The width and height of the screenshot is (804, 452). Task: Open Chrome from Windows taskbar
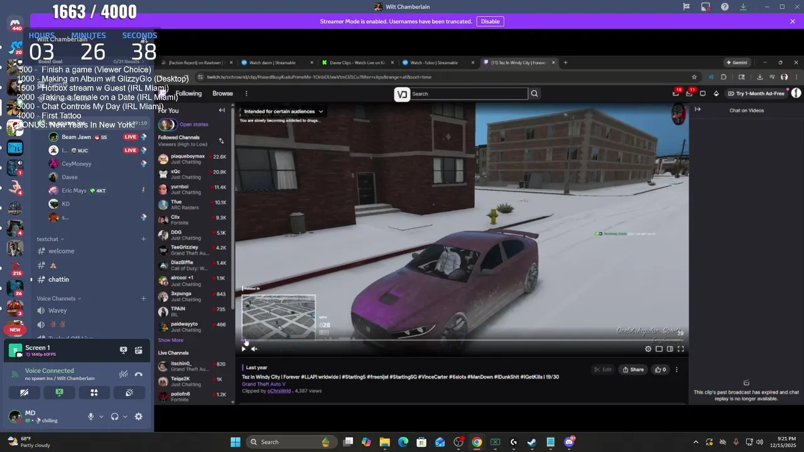(477, 442)
